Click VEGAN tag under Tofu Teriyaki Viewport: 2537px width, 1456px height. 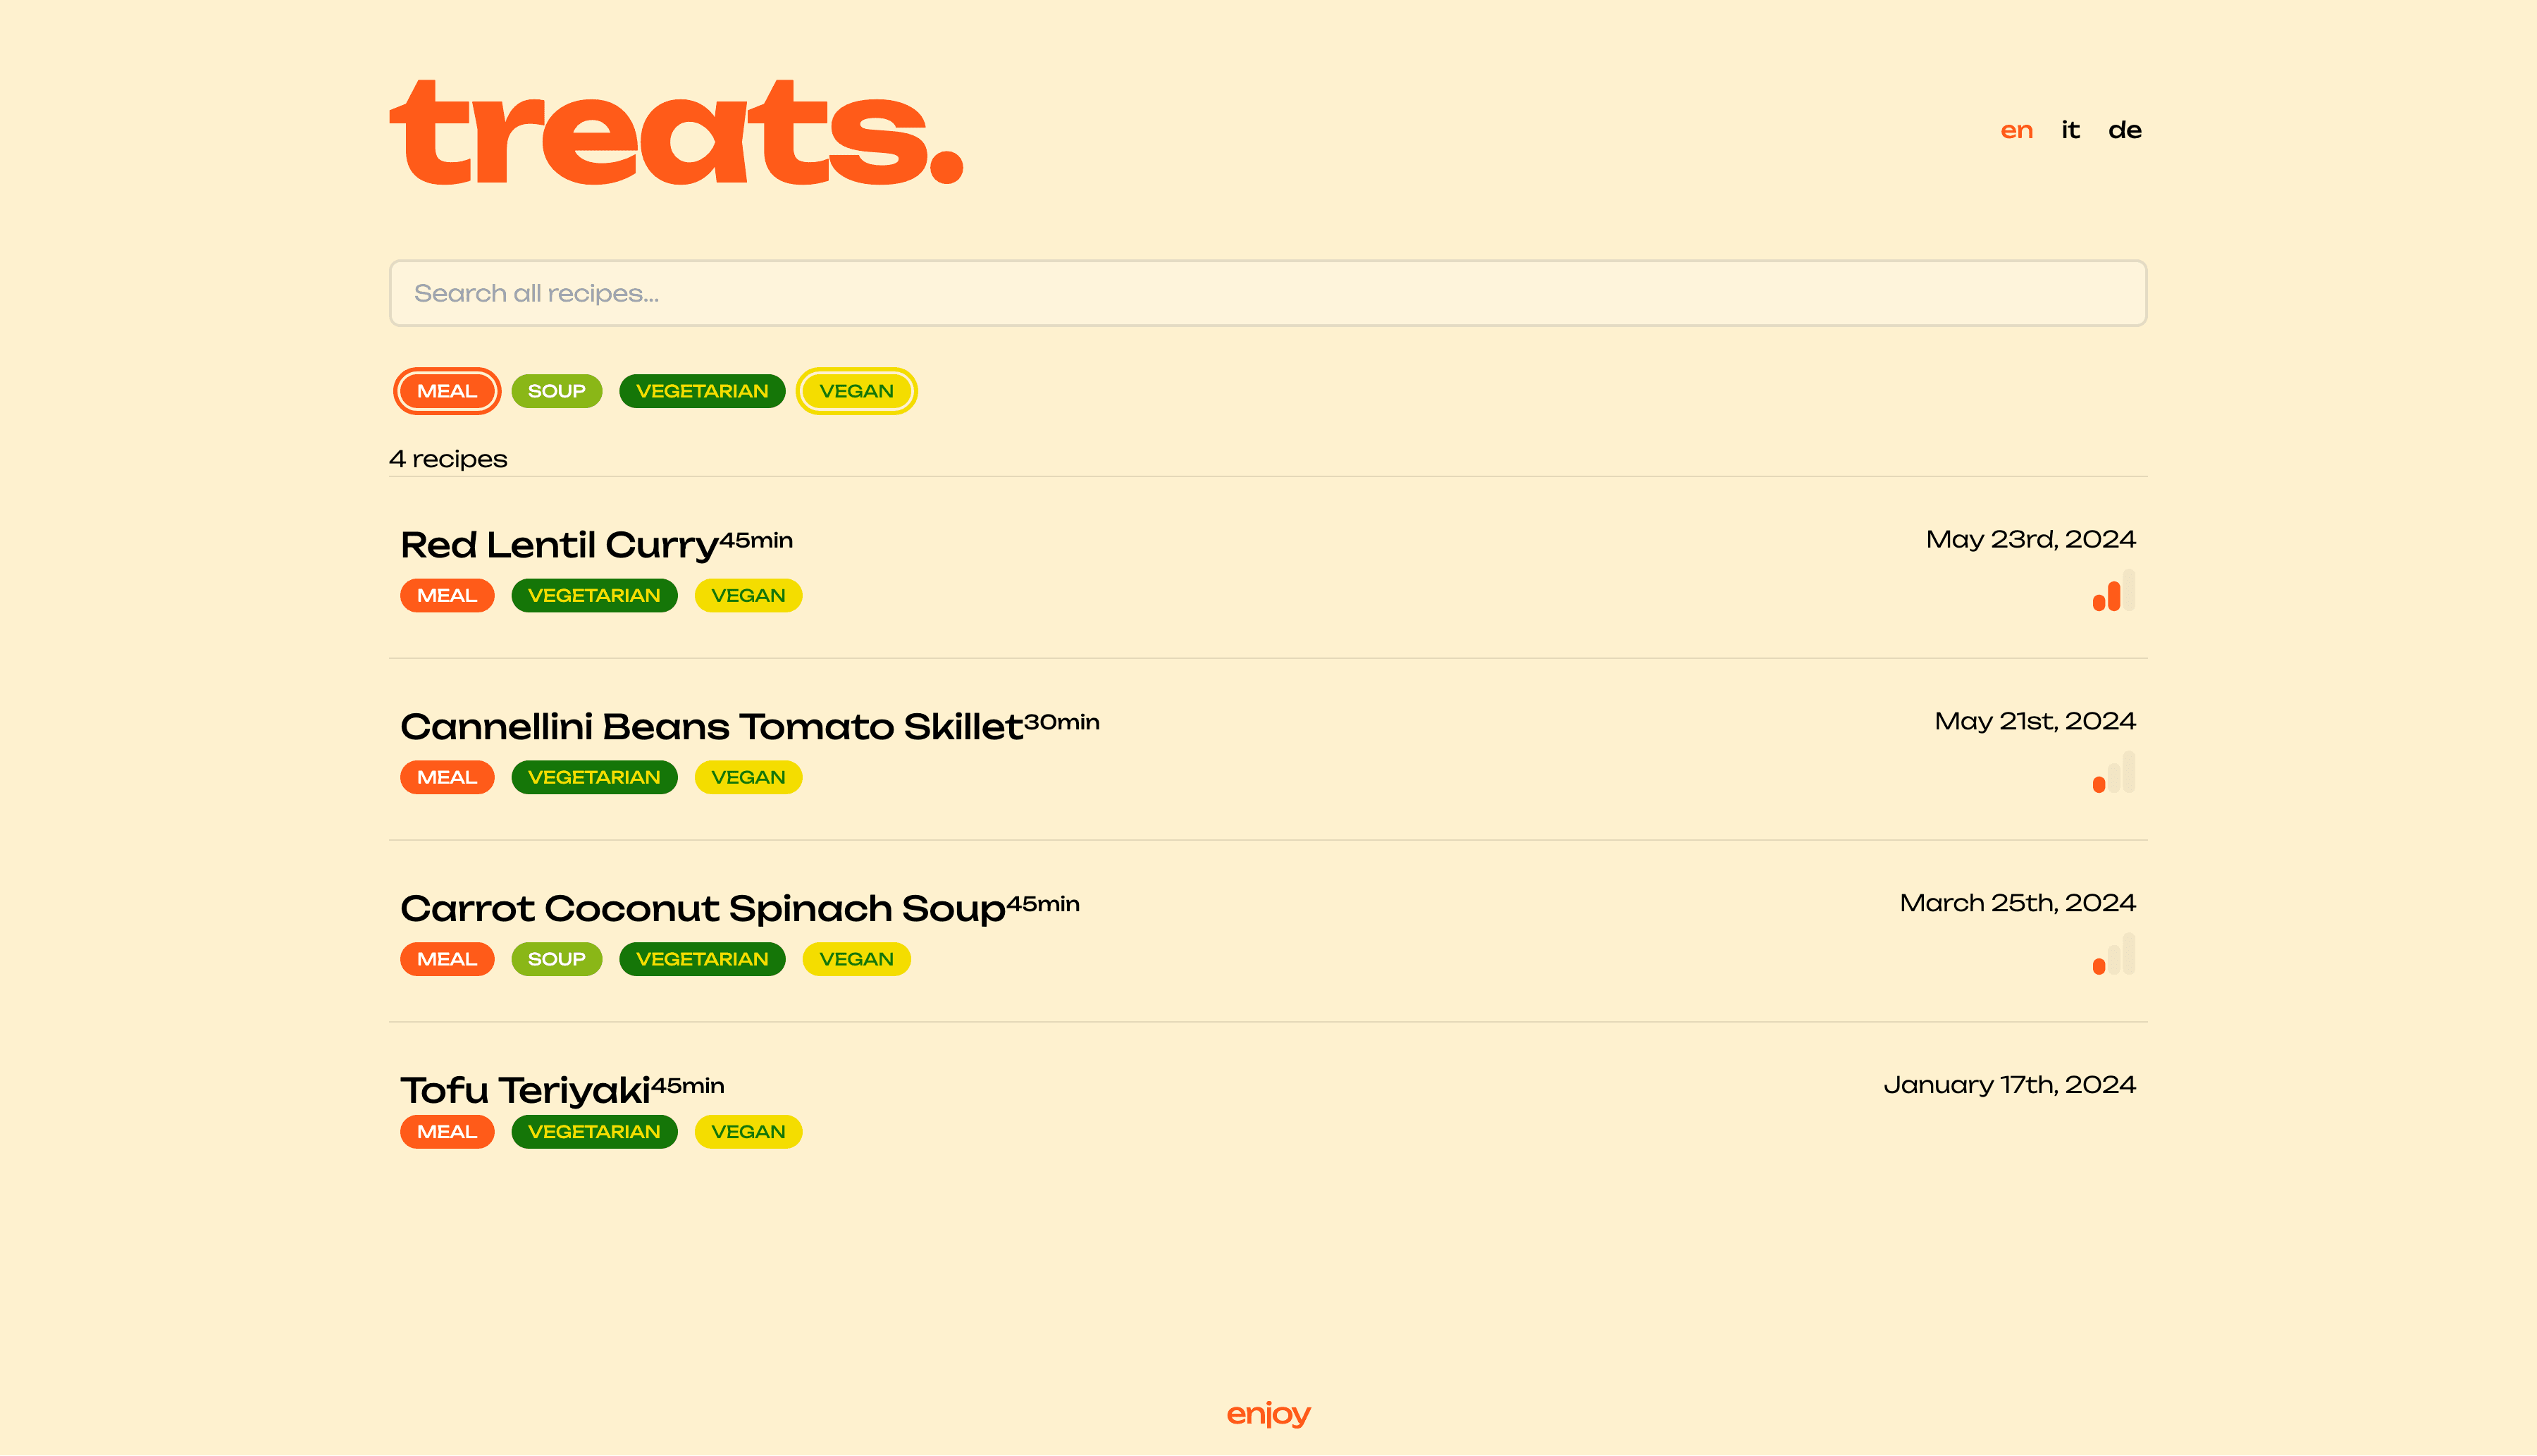point(748,1132)
